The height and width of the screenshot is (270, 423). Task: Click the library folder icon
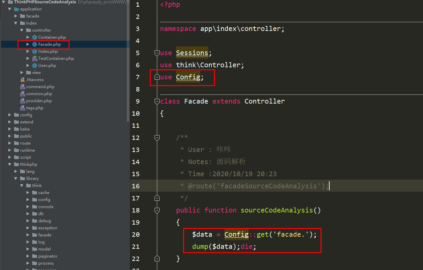(23, 179)
